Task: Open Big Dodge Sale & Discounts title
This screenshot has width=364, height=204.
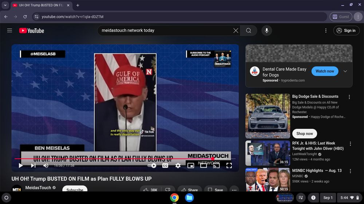Action: [x=315, y=96]
